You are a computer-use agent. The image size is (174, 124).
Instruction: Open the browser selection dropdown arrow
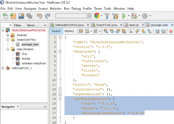click(102, 16)
